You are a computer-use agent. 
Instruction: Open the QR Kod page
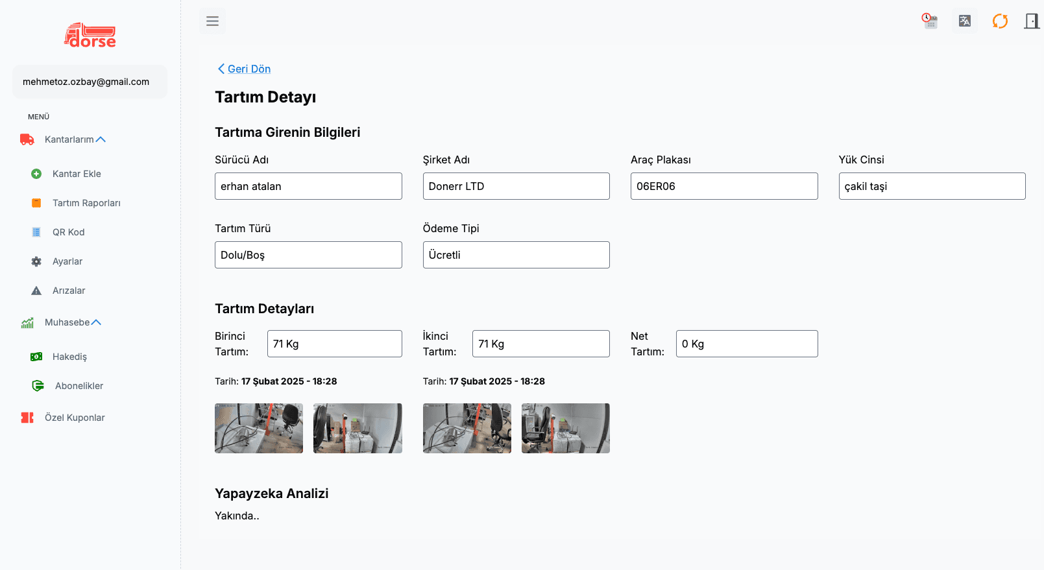(68, 232)
